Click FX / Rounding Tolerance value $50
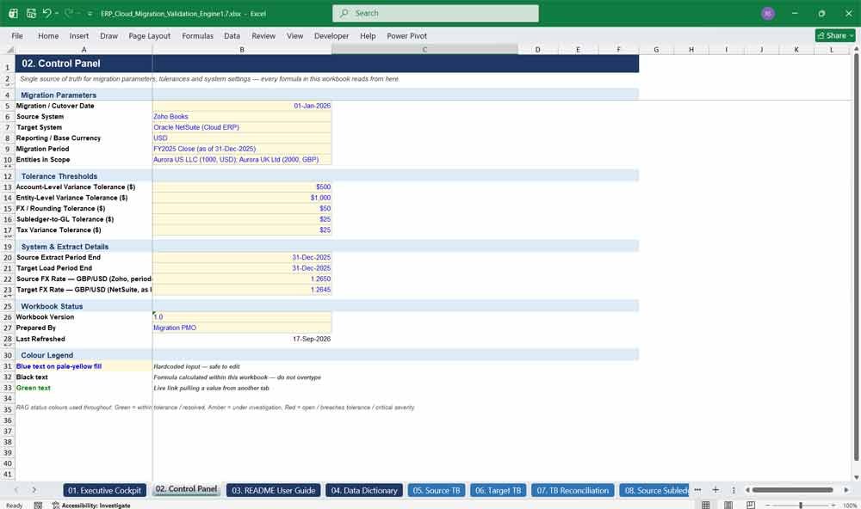861x509 pixels. coord(242,208)
